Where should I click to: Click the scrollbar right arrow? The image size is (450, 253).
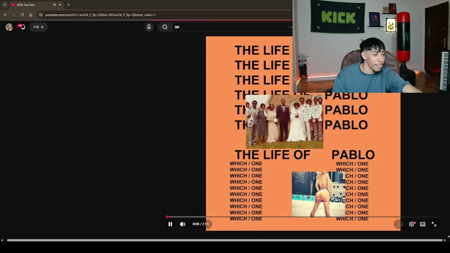[445, 240]
